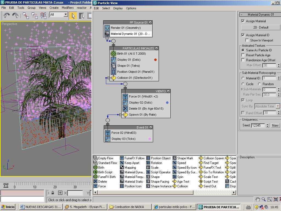This screenshot has width=281, height=211.
Task: Click the Force 01 operator icon
Action: (x=125, y=96)
